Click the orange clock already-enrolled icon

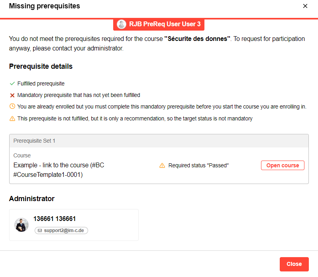click(12, 107)
